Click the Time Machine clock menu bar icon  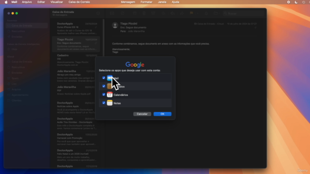coord(304,2)
